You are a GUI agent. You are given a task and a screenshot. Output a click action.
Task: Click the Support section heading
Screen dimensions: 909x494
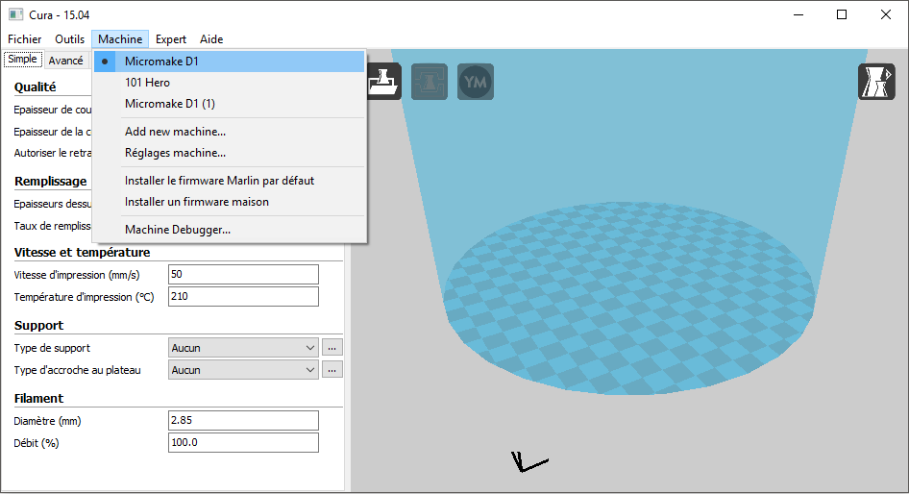pos(38,325)
